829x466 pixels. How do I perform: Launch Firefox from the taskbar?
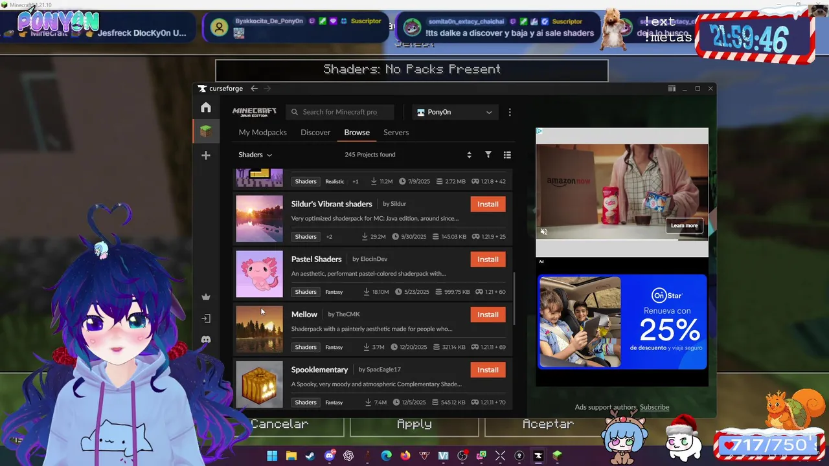405,456
